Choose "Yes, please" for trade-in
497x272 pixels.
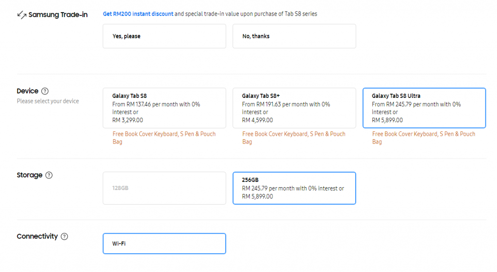(164, 36)
